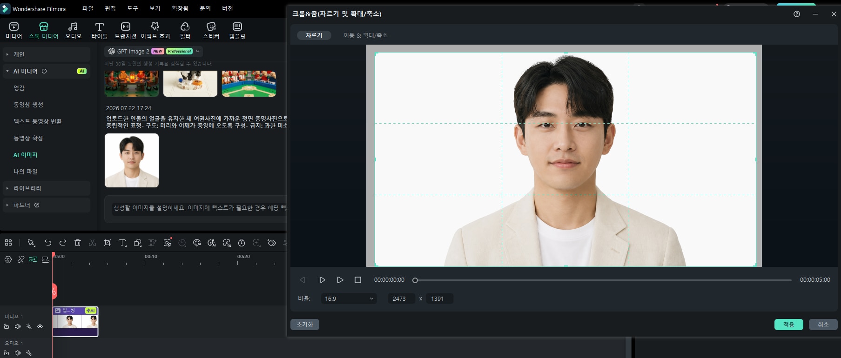The height and width of the screenshot is (358, 841).
Task: Click the scissors split icon
Action: click(x=93, y=243)
